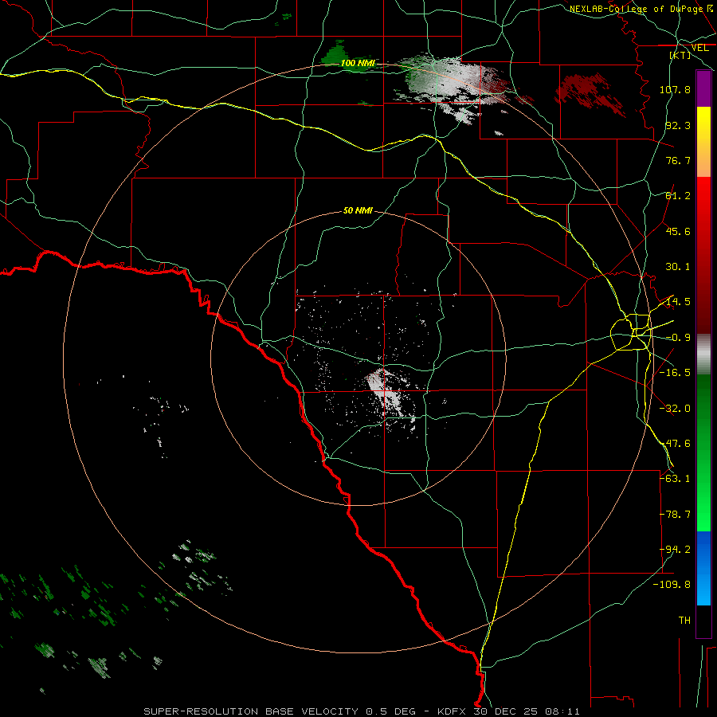The width and height of the screenshot is (717, 717).
Task: Click the -47.6 velocity scale value
Action: 675,444
